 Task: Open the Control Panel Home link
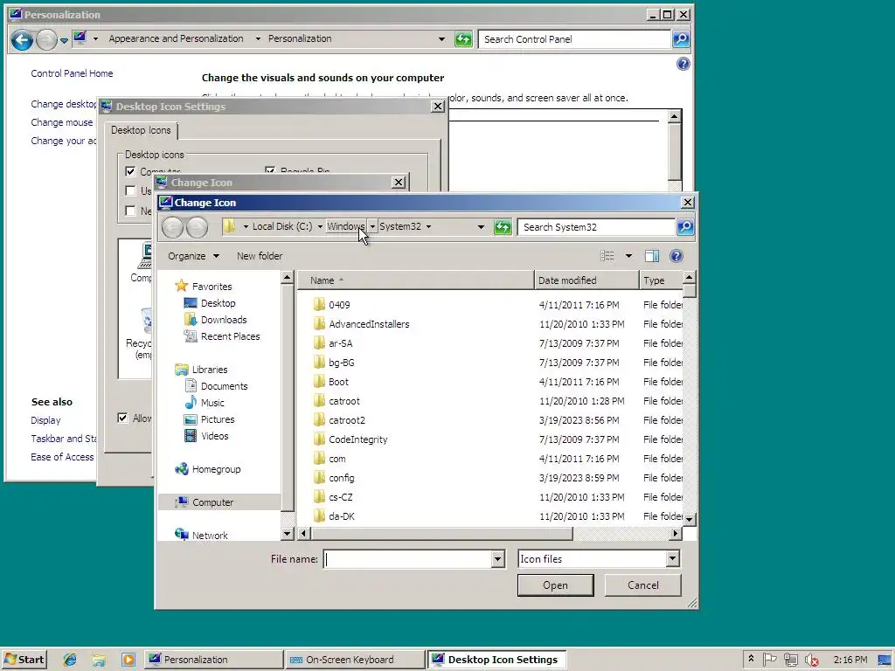72,73
